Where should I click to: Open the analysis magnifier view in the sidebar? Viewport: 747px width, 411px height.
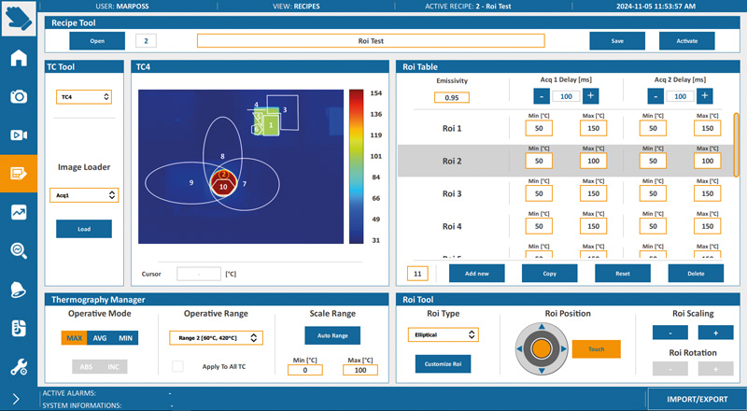pyautogui.click(x=19, y=250)
